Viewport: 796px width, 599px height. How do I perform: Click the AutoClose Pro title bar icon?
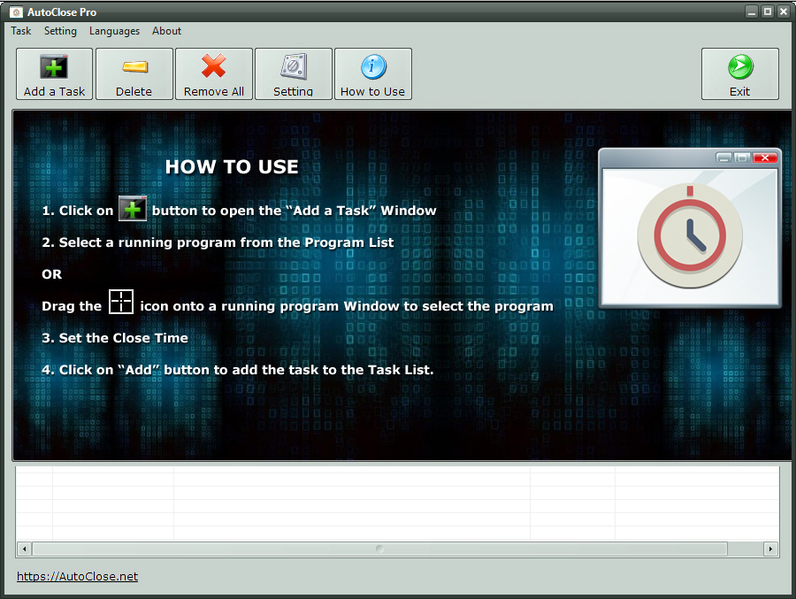(15, 12)
